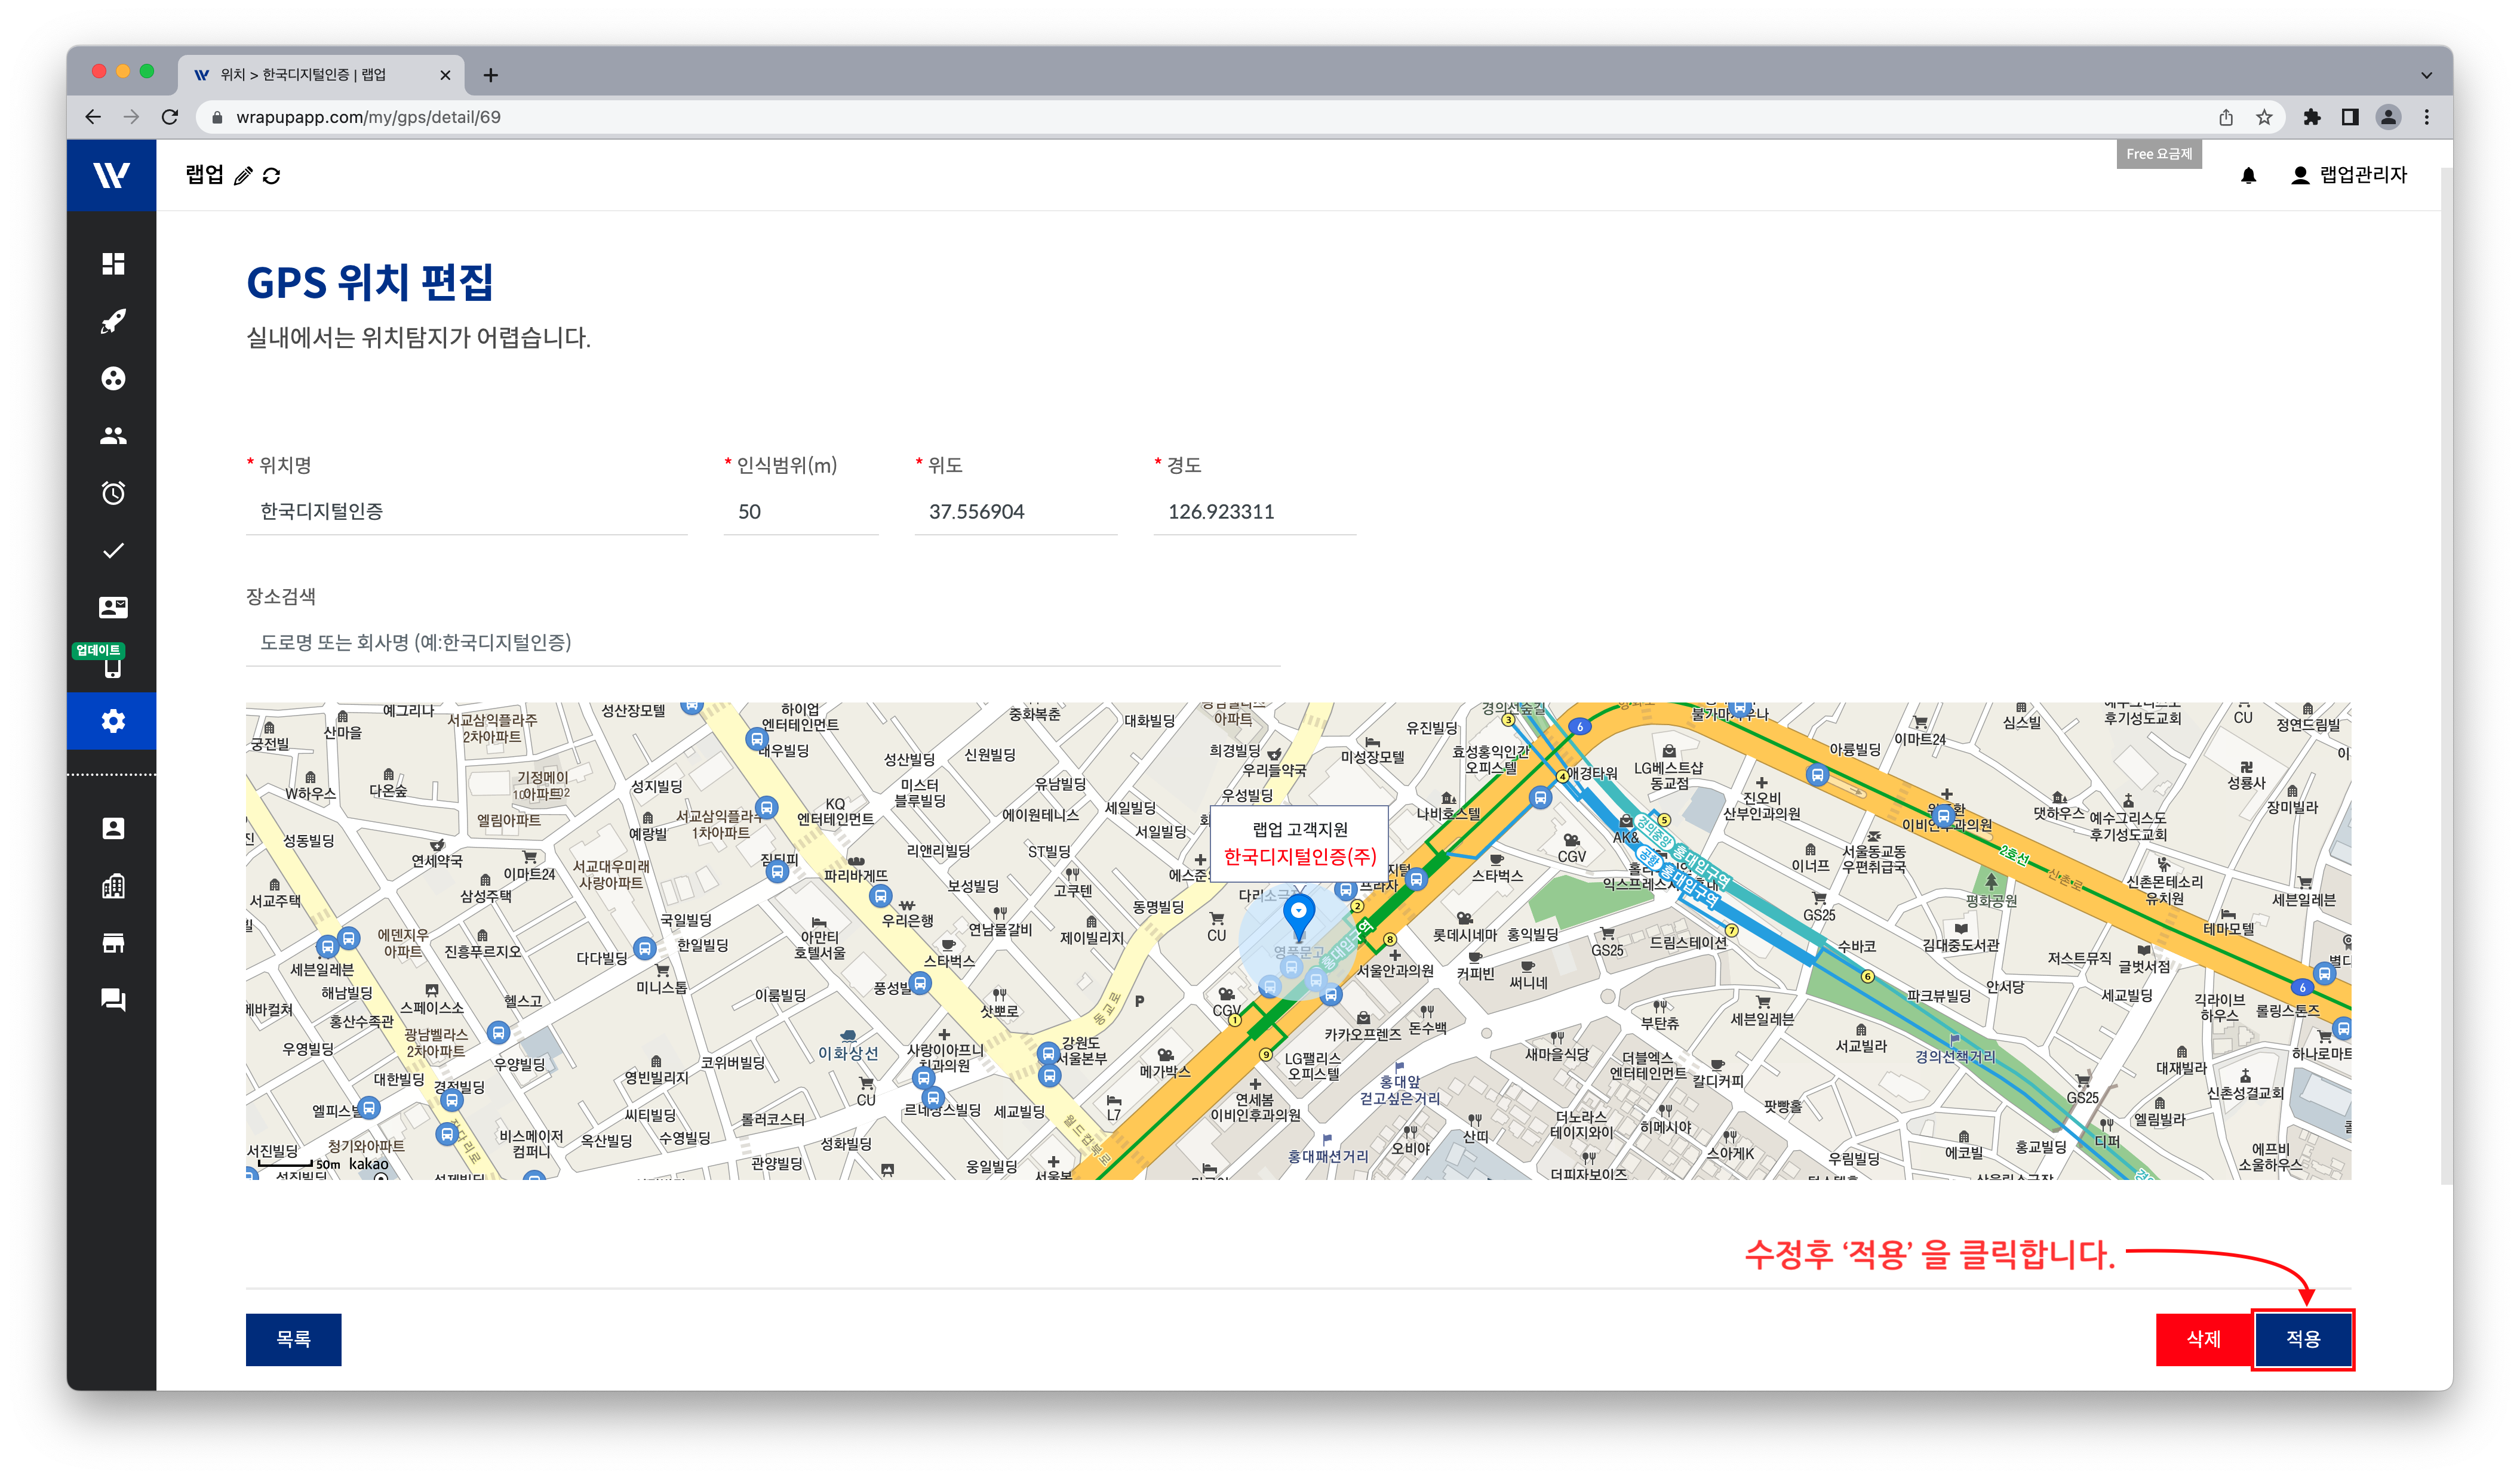Open the browser extensions puzzle icon

pos(2311,117)
